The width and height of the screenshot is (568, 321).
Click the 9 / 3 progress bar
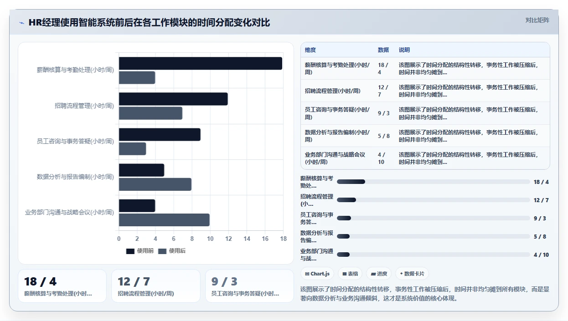pyautogui.click(x=434, y=218)
